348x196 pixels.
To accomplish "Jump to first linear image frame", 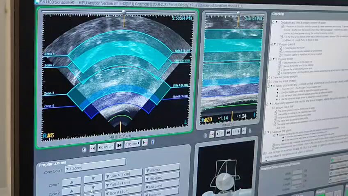I will tap(212, 134).
